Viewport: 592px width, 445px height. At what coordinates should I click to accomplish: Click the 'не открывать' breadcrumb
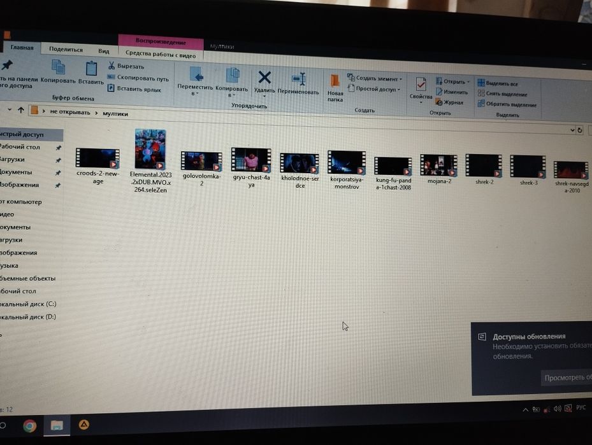coord(70,112)
